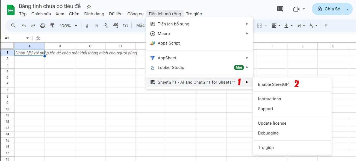Select Enable SheetGPT from submenu
This screenshot has width=356, height=161.
[x=275, y=84]
